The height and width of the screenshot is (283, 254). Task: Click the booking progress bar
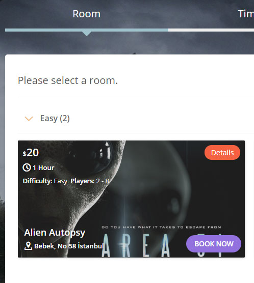[x=130, y=30]
